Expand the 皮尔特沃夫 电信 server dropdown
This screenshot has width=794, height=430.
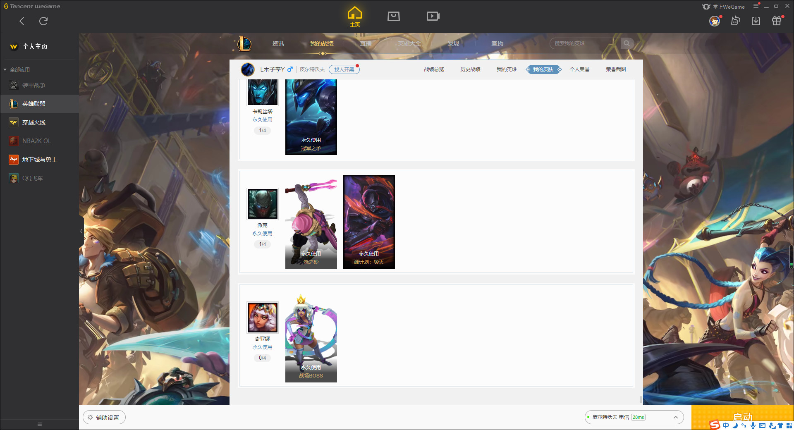click(634, 417)
